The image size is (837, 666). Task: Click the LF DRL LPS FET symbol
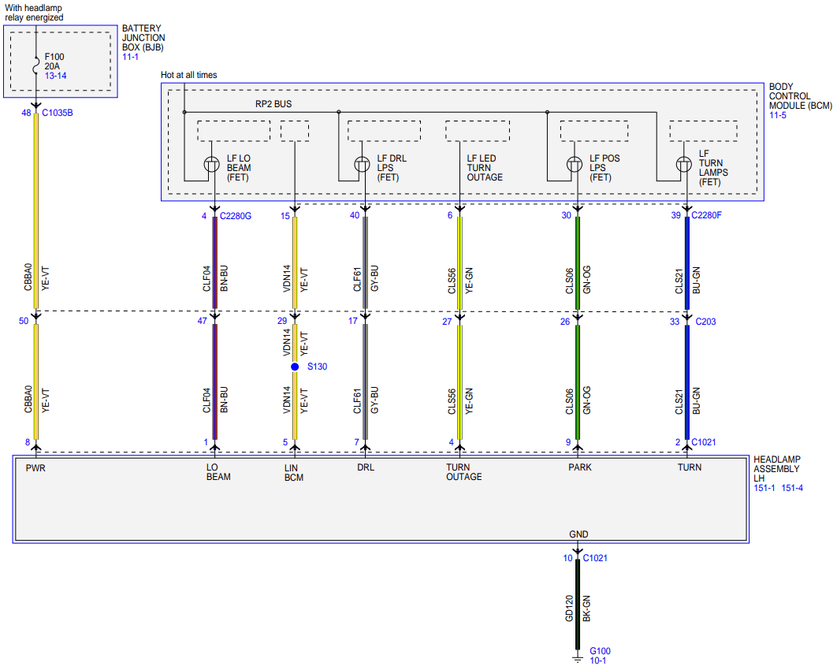363,165
